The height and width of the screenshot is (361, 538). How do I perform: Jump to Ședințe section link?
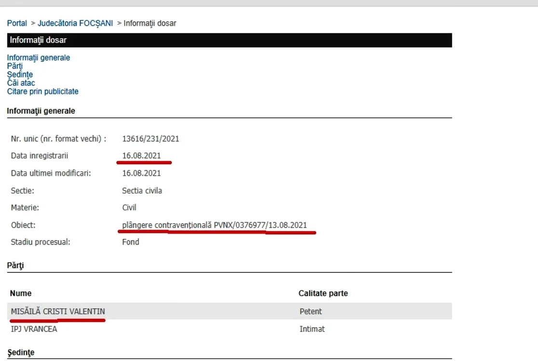[20, 74]
